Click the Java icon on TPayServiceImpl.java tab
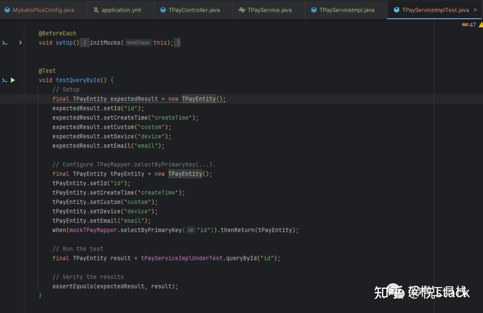This screenshot has height=313, width=483. click(314, 9)
